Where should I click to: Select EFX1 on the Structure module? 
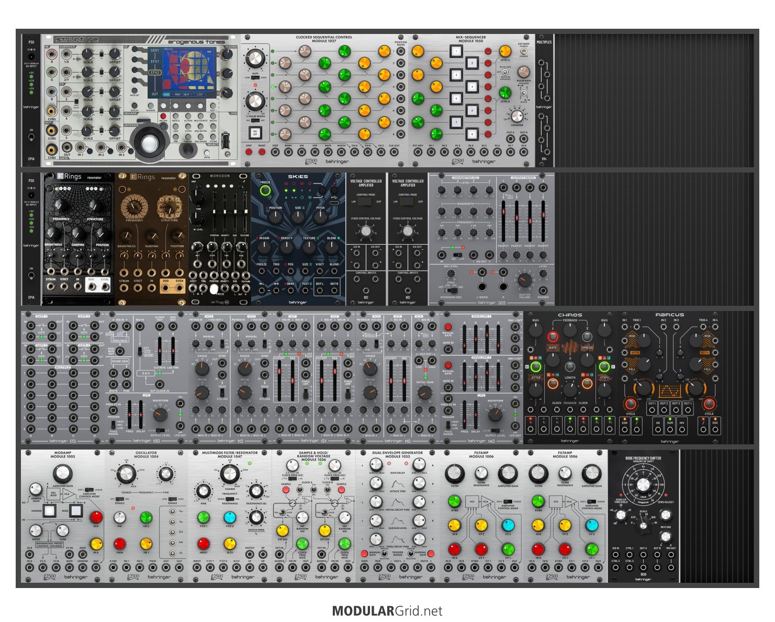point(154,62)
